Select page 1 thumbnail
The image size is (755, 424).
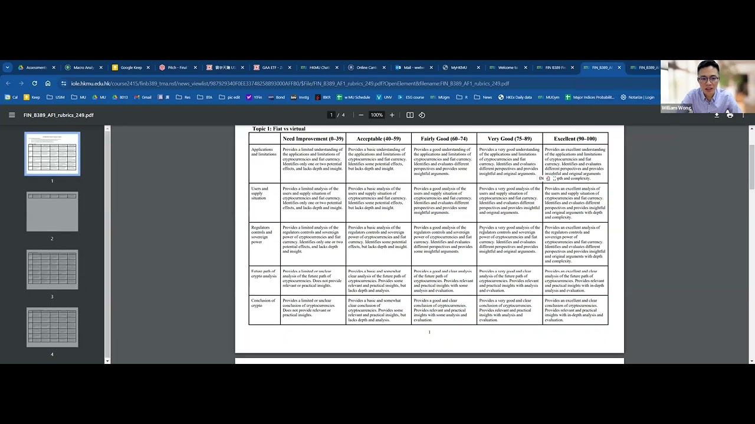tap(52, 154)
